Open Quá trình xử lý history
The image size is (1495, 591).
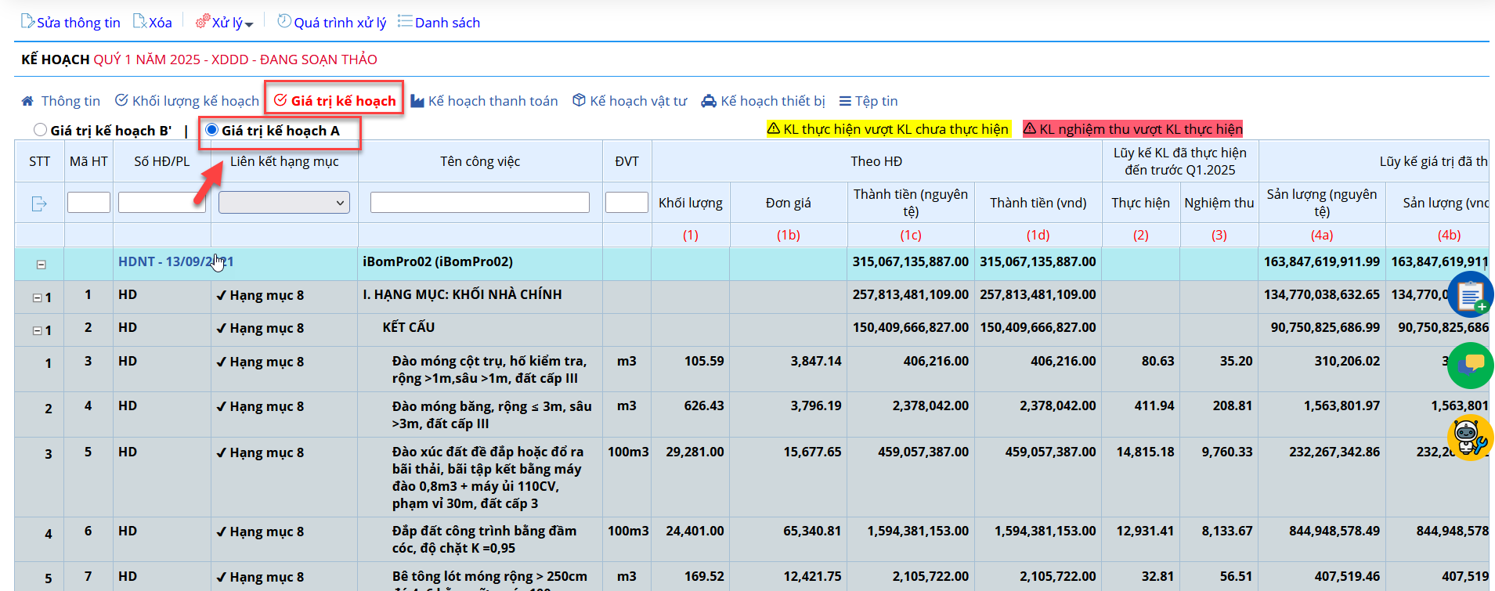pos(332,23)
